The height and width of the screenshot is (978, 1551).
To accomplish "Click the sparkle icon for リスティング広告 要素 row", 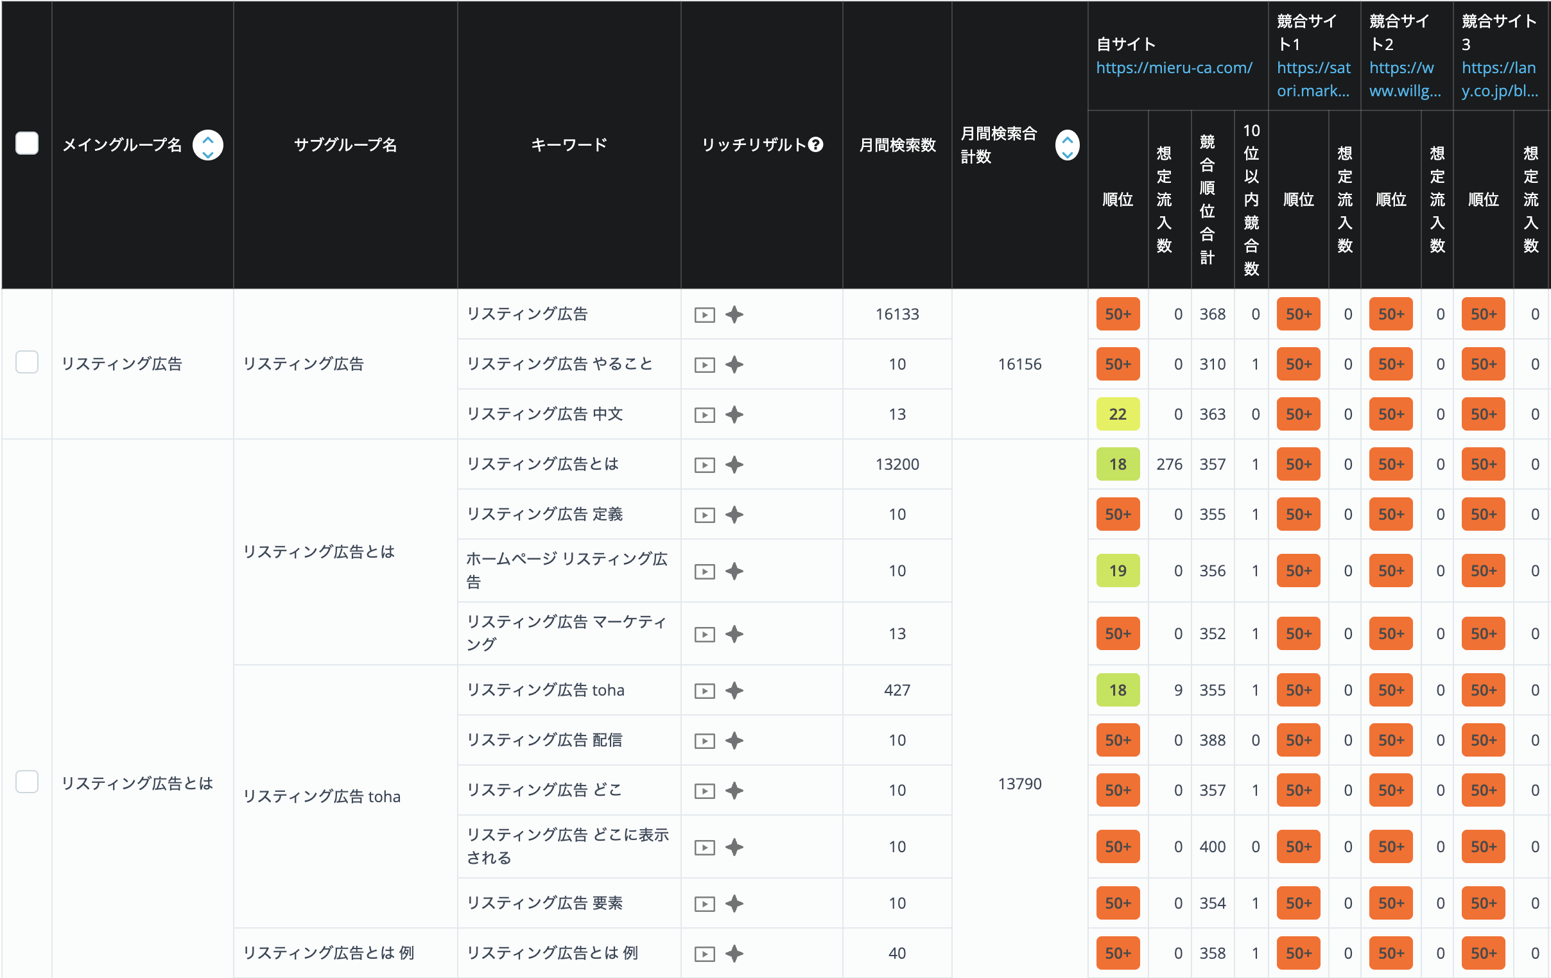I will coord(734,904).
